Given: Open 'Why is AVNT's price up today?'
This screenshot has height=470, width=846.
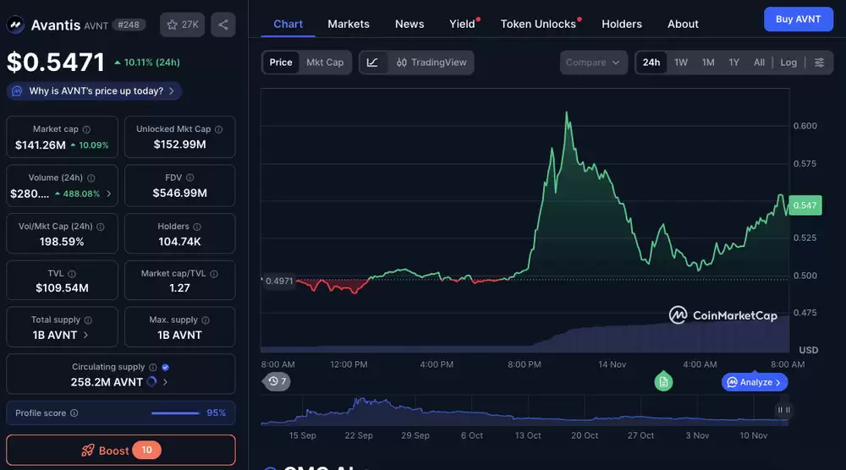Looking at the screenshot, I should pos(95,90).
